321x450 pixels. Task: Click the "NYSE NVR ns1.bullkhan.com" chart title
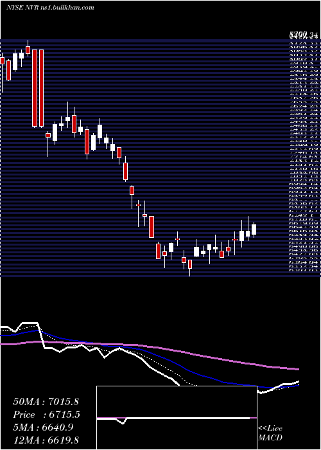(50, 8)
